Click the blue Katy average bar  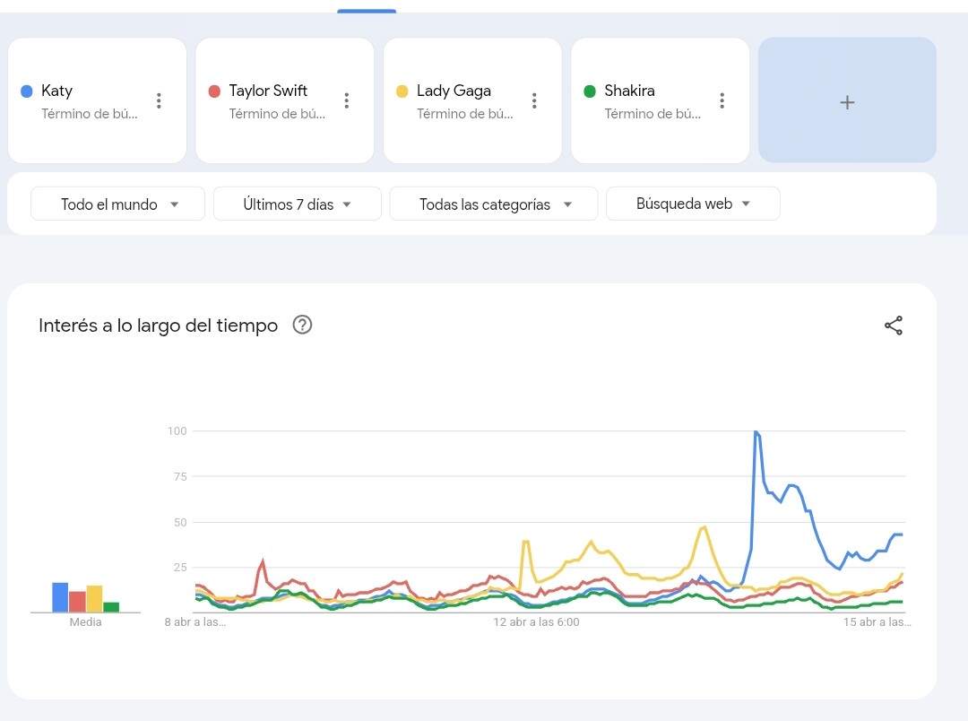pyautogui.click(x=60, y=597)
